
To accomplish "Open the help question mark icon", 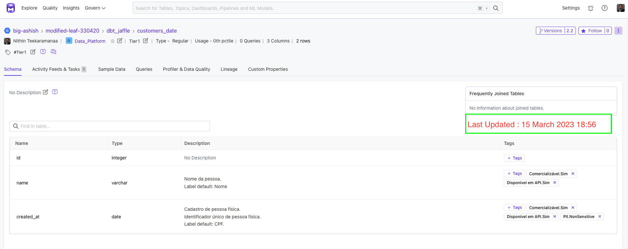I will tap(605, 8).
